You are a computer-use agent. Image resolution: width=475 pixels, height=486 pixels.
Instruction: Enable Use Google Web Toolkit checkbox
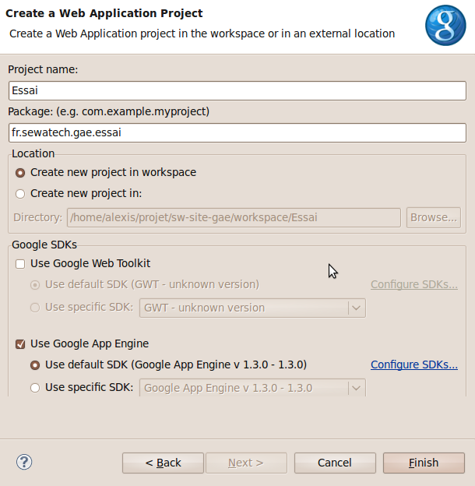[x=20, y=264]
